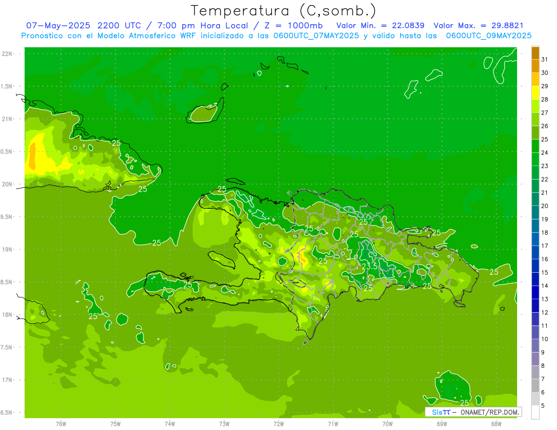This screenshot has width=557, height=430.
Task: Click the green colorbar swatch between 23 and 24
Action: pyautogui.click(x=535, y=160)
